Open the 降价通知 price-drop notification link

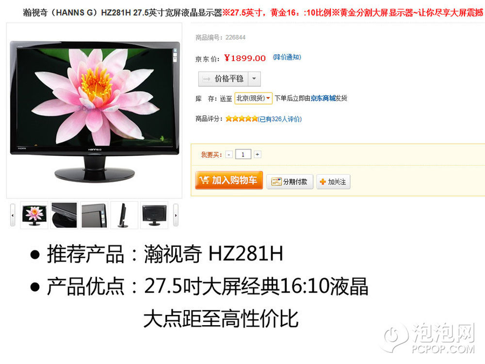point(287,57)
